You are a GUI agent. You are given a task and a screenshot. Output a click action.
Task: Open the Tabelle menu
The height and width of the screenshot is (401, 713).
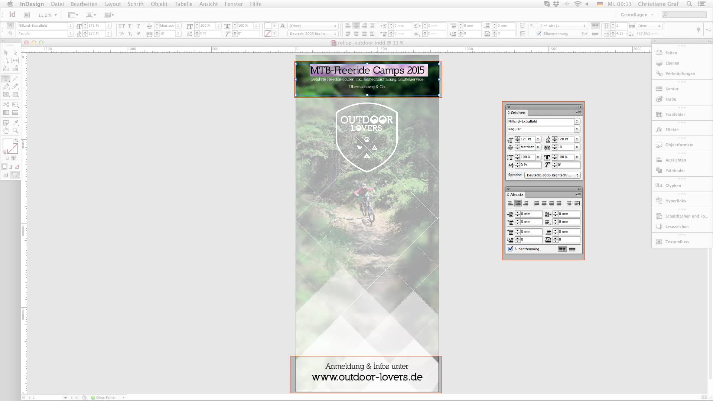[x=183, y=4]
